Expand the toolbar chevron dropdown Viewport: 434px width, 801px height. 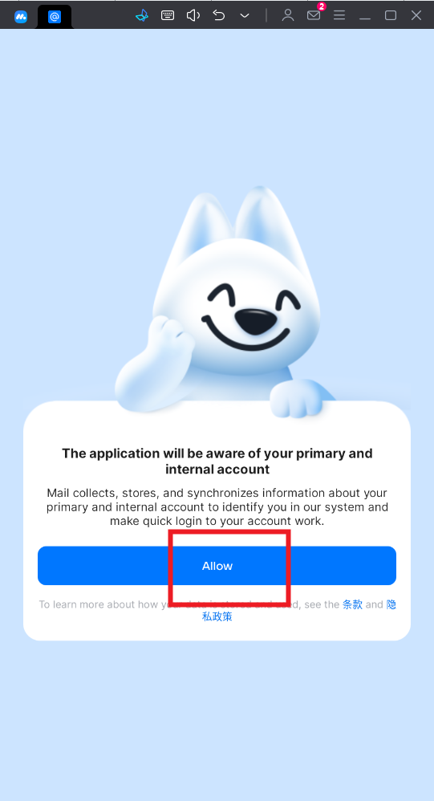tap(245, 16)
